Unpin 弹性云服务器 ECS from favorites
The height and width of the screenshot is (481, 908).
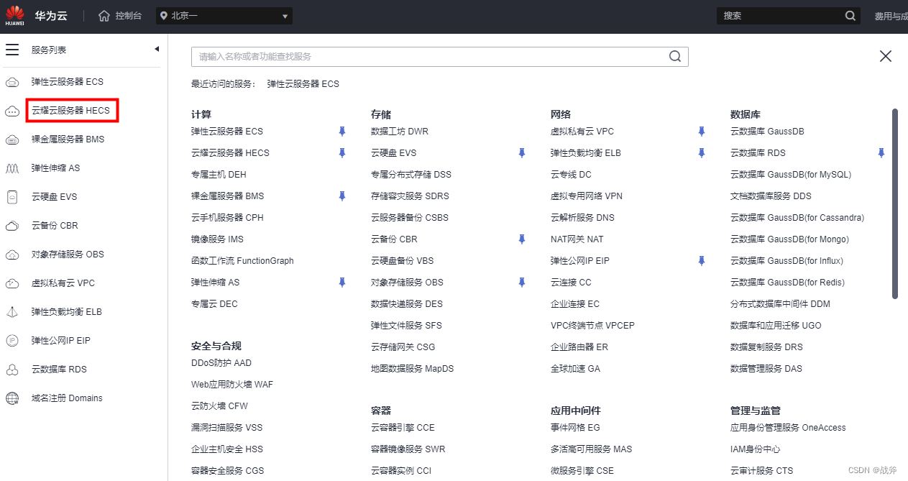pos(341,131)
